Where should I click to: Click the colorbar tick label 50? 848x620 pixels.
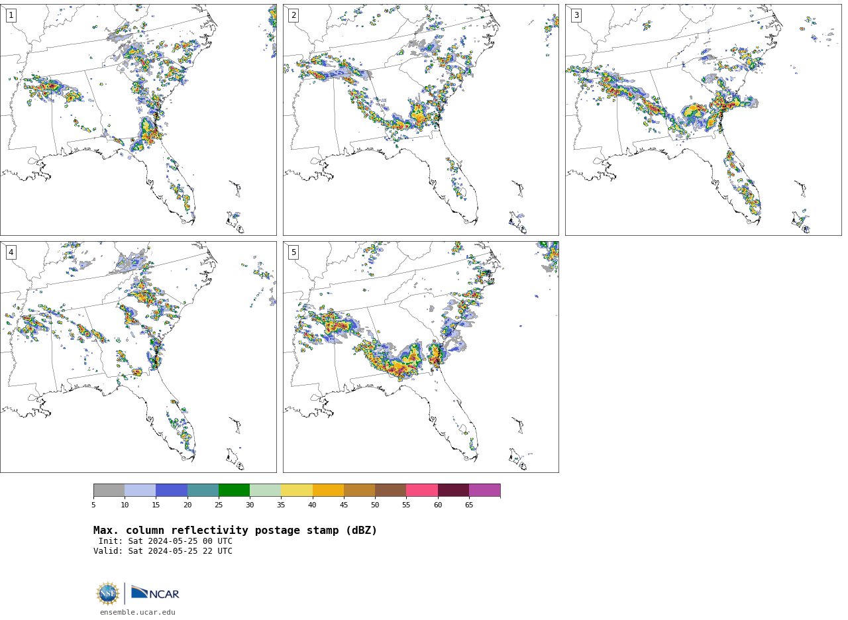click(375, 505)
